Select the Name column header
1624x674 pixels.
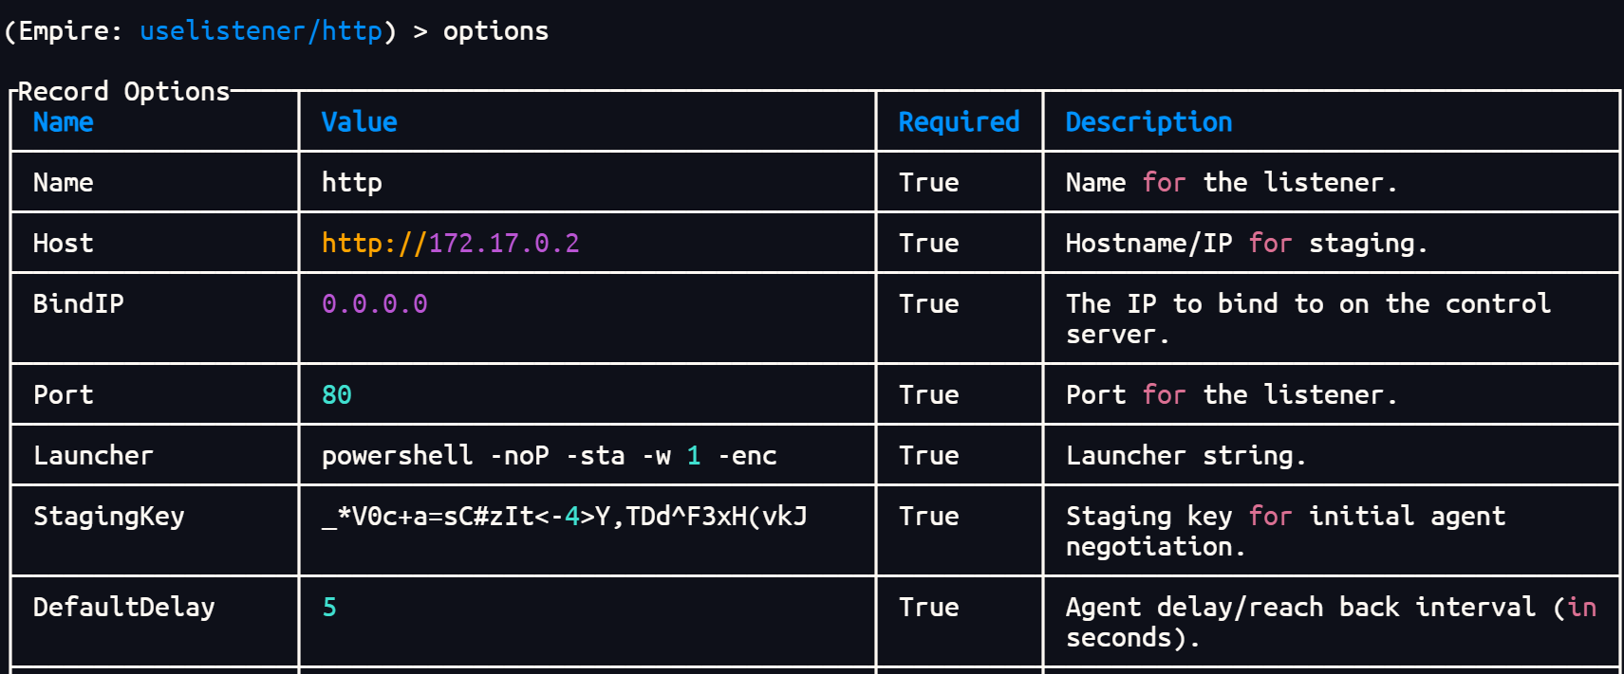pos(64,122)
